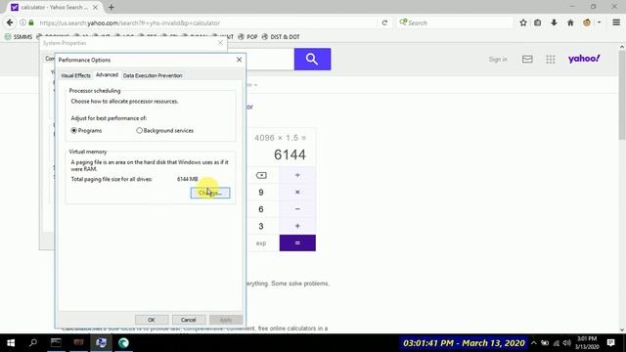This screenshot has width=626, height=352.
Task: Click the calculator backspace key
Action: (x=261, y=175)
